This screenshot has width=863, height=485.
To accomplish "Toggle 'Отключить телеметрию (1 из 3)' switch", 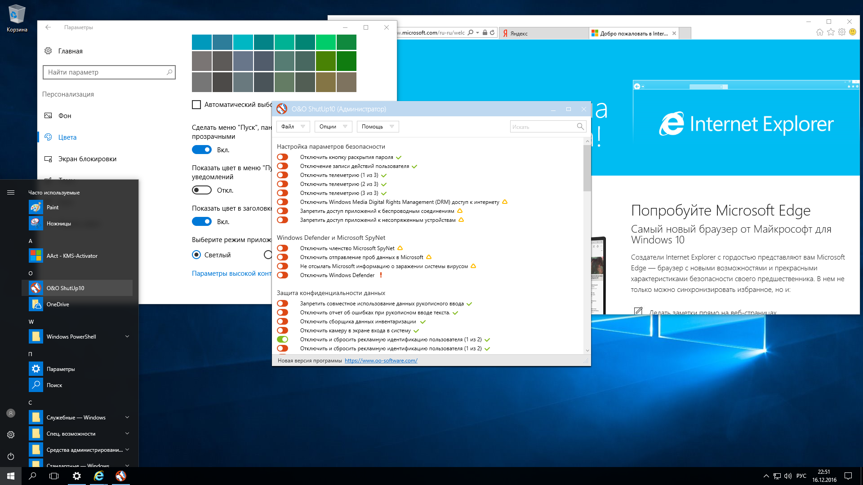I will [283, 175].
